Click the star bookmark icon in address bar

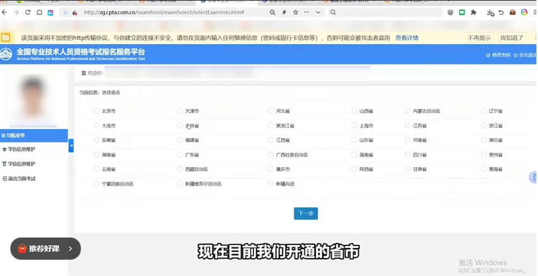295,12
